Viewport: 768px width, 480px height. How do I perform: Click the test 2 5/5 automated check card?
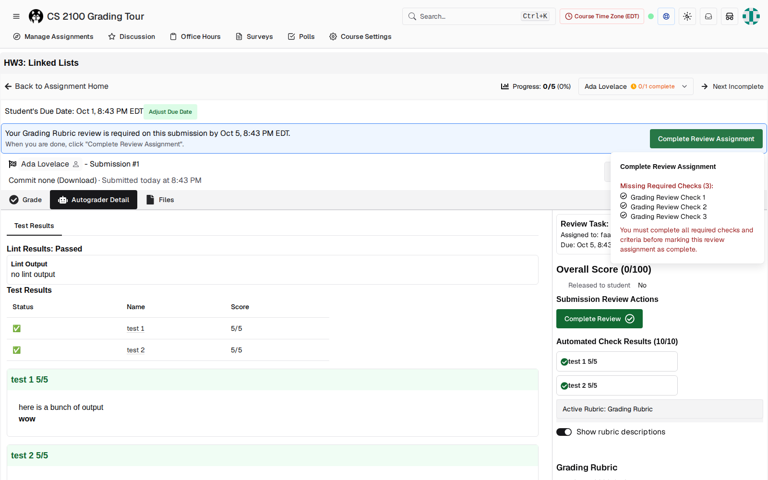click(617, 385)
